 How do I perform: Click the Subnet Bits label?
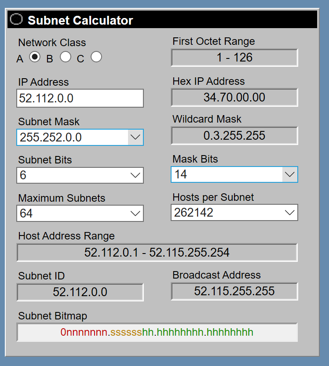[x=45, y=160]
